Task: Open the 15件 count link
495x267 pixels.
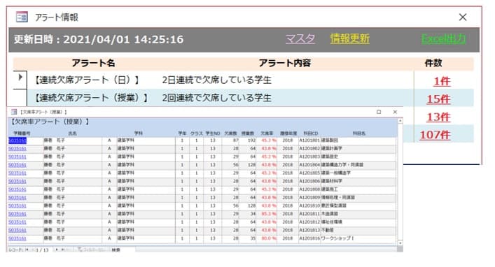Action: tap(438, 99)
